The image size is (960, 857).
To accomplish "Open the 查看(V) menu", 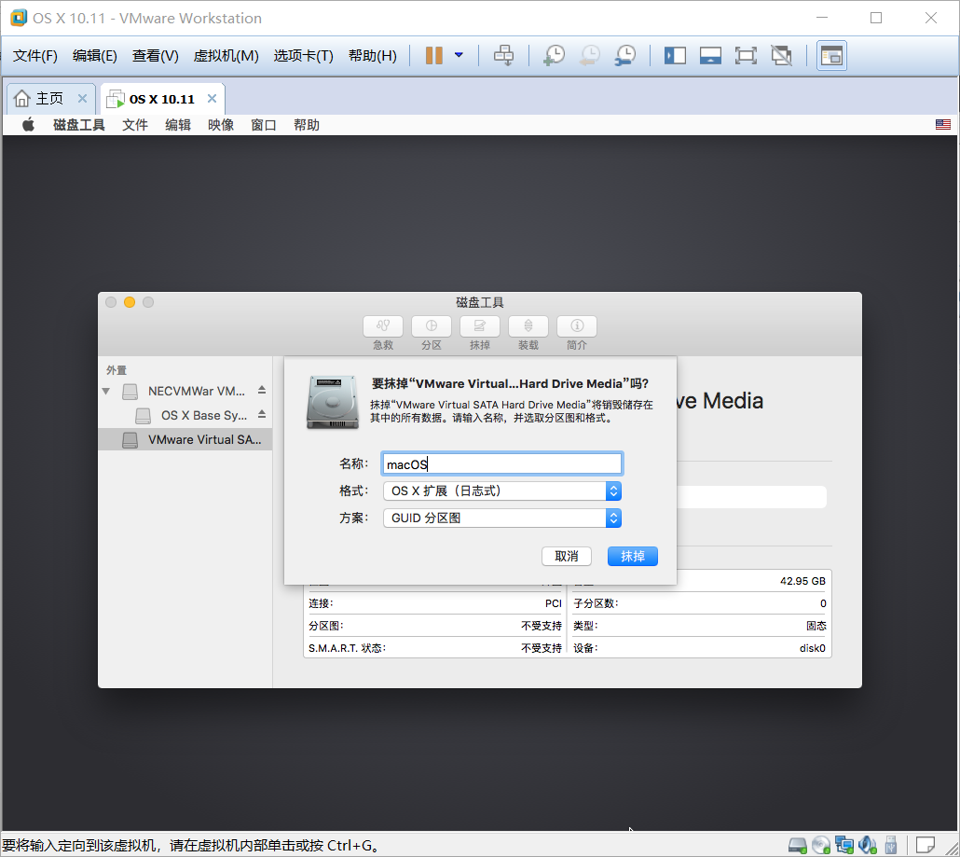I will [x=155, y=56].
